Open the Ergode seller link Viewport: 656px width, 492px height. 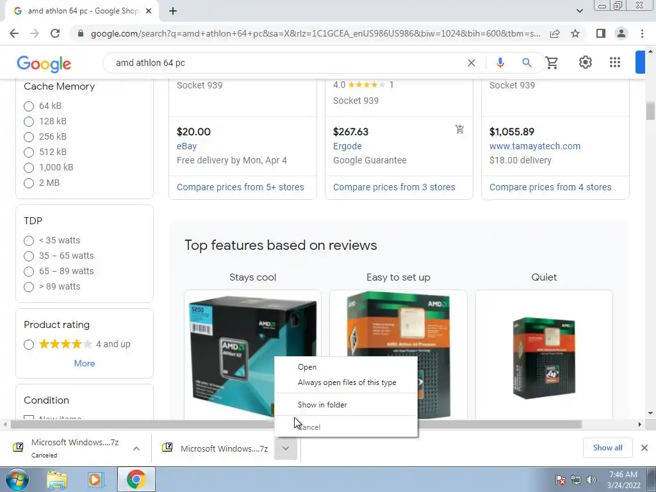347,146
